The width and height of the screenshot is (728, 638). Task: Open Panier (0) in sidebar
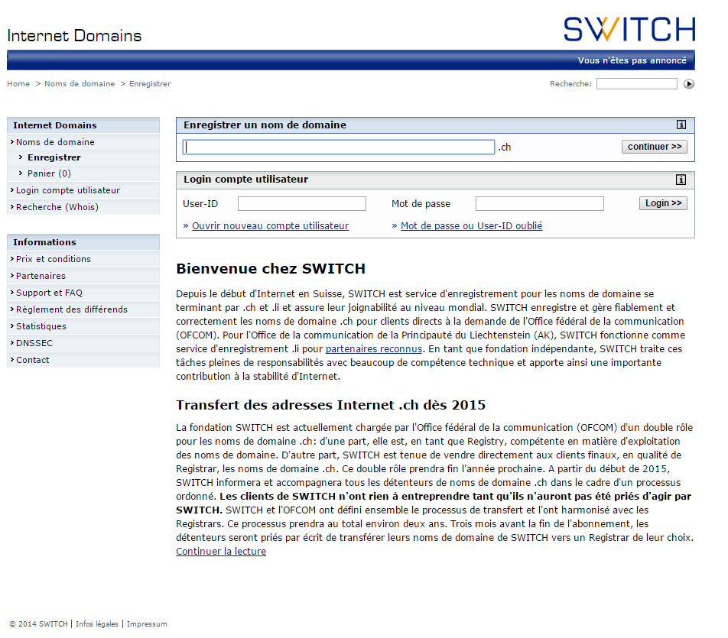click(x=83, y=173)
